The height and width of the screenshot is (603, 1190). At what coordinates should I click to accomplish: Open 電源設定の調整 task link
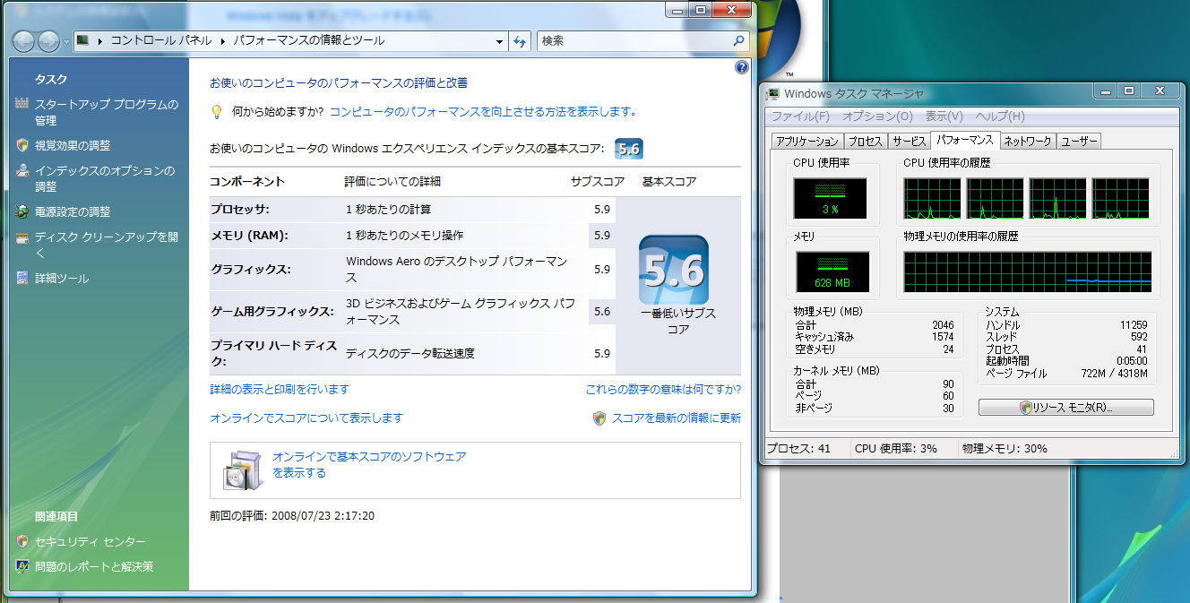[73, 212]
